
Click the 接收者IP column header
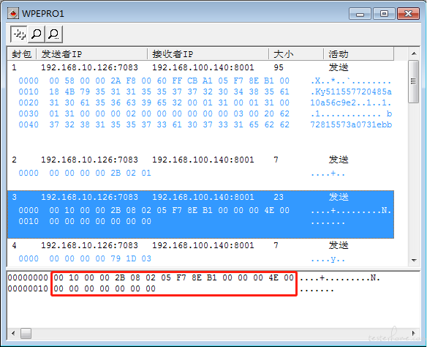point(208,54)
